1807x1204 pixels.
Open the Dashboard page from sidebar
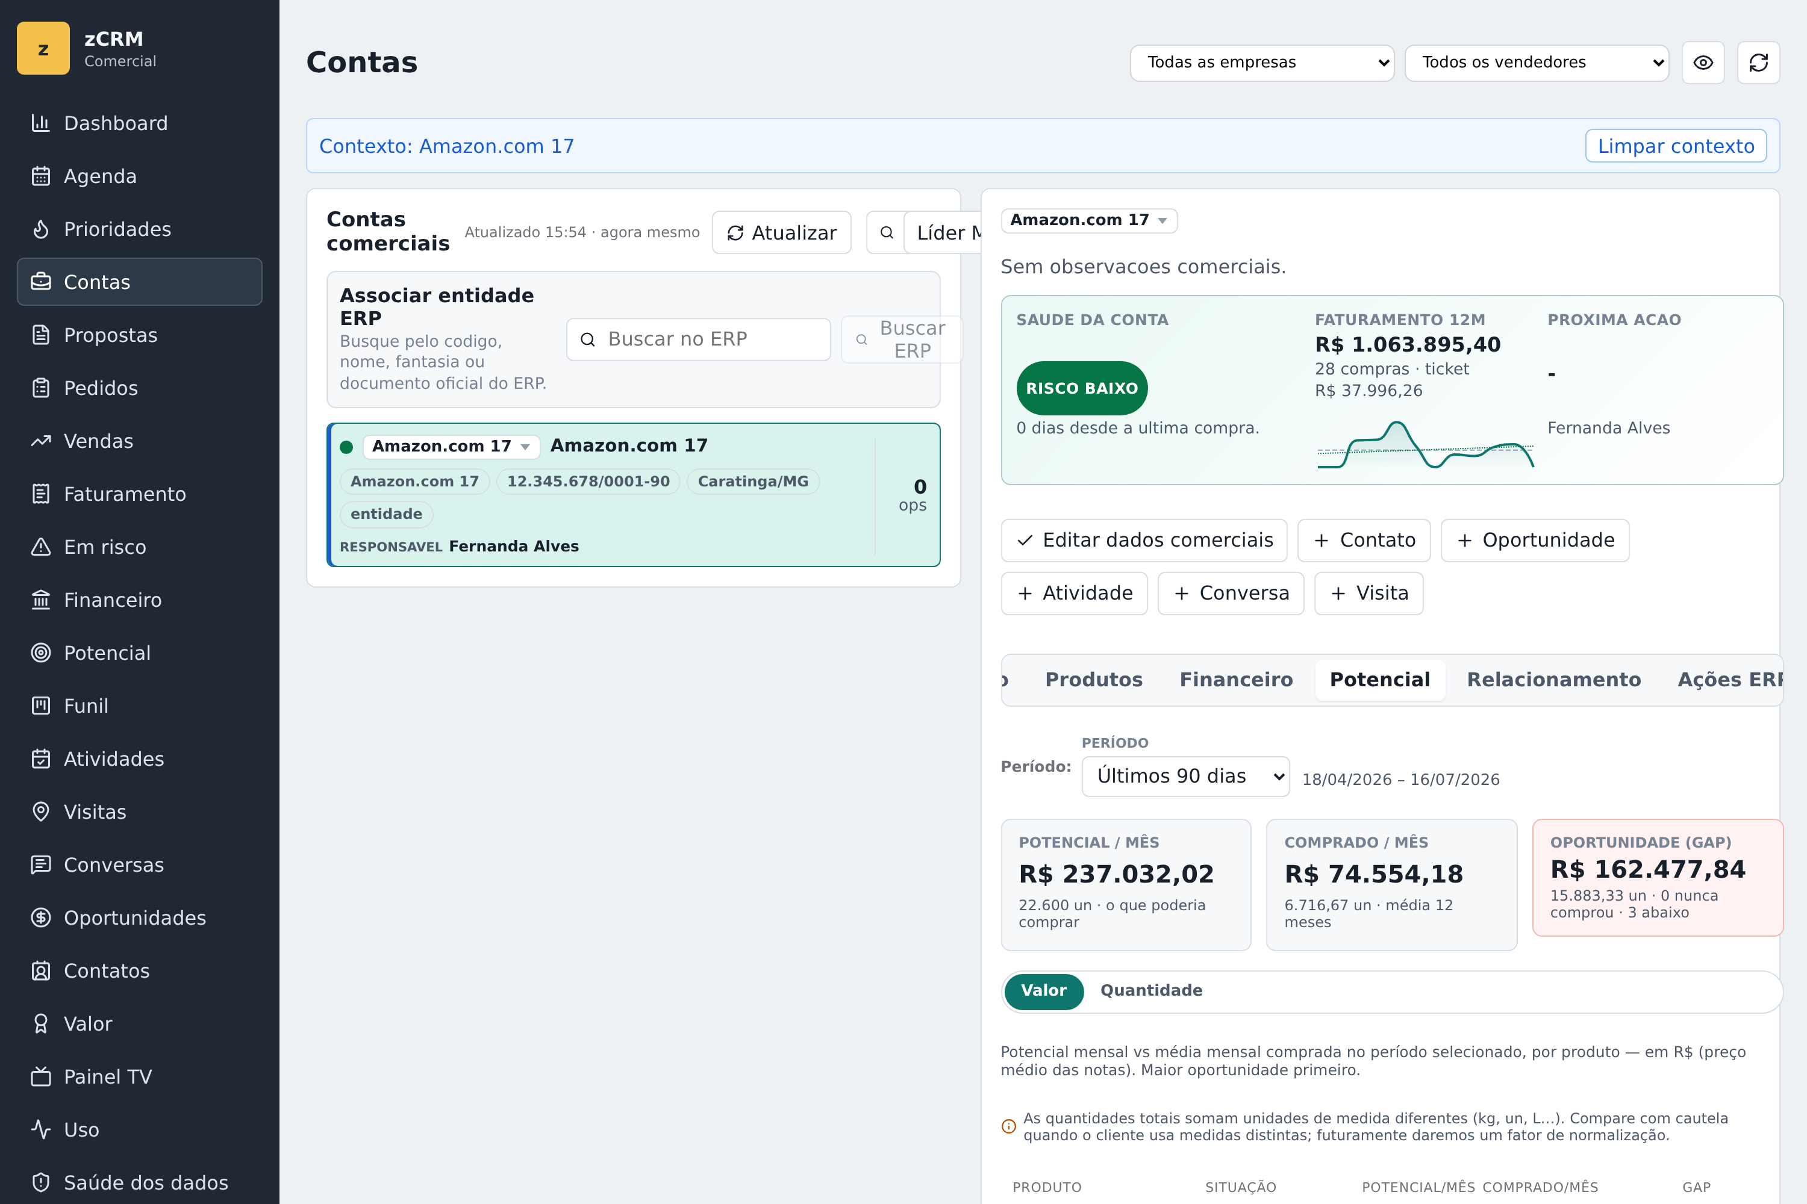(x=139, y=123)
